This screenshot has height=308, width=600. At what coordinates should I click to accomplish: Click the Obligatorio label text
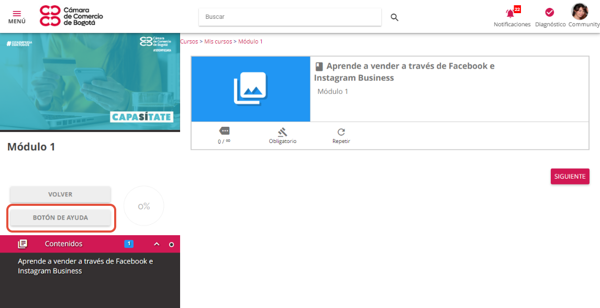283,141
